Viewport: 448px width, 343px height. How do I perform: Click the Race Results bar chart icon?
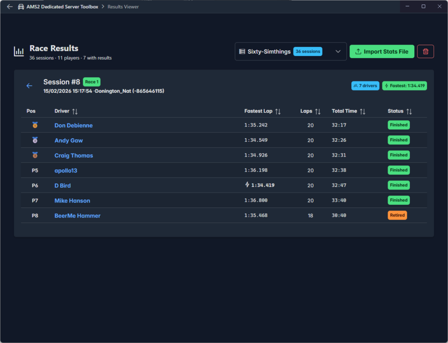click(19, 52)
